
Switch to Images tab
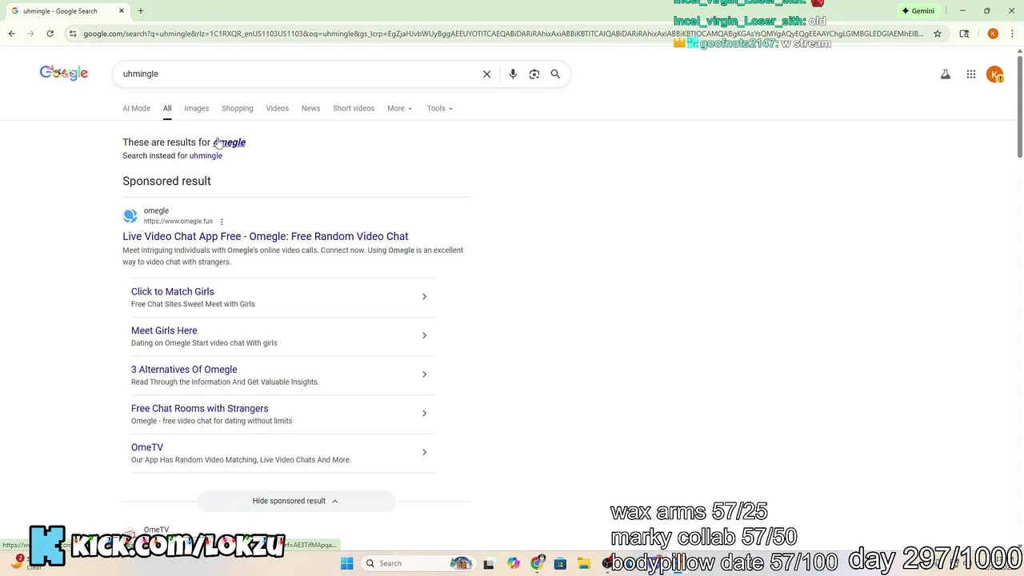coord(196,108)
